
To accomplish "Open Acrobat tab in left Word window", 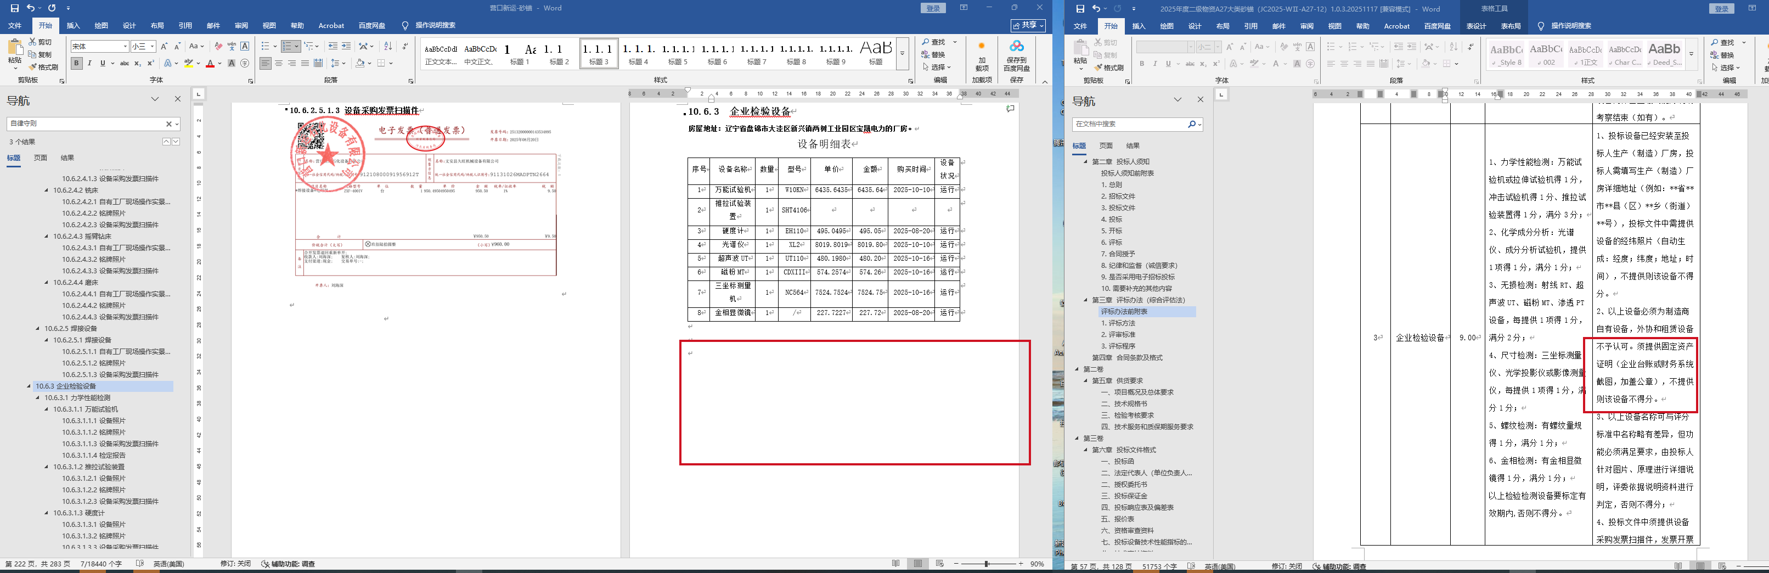I will (x=331, y=25).
